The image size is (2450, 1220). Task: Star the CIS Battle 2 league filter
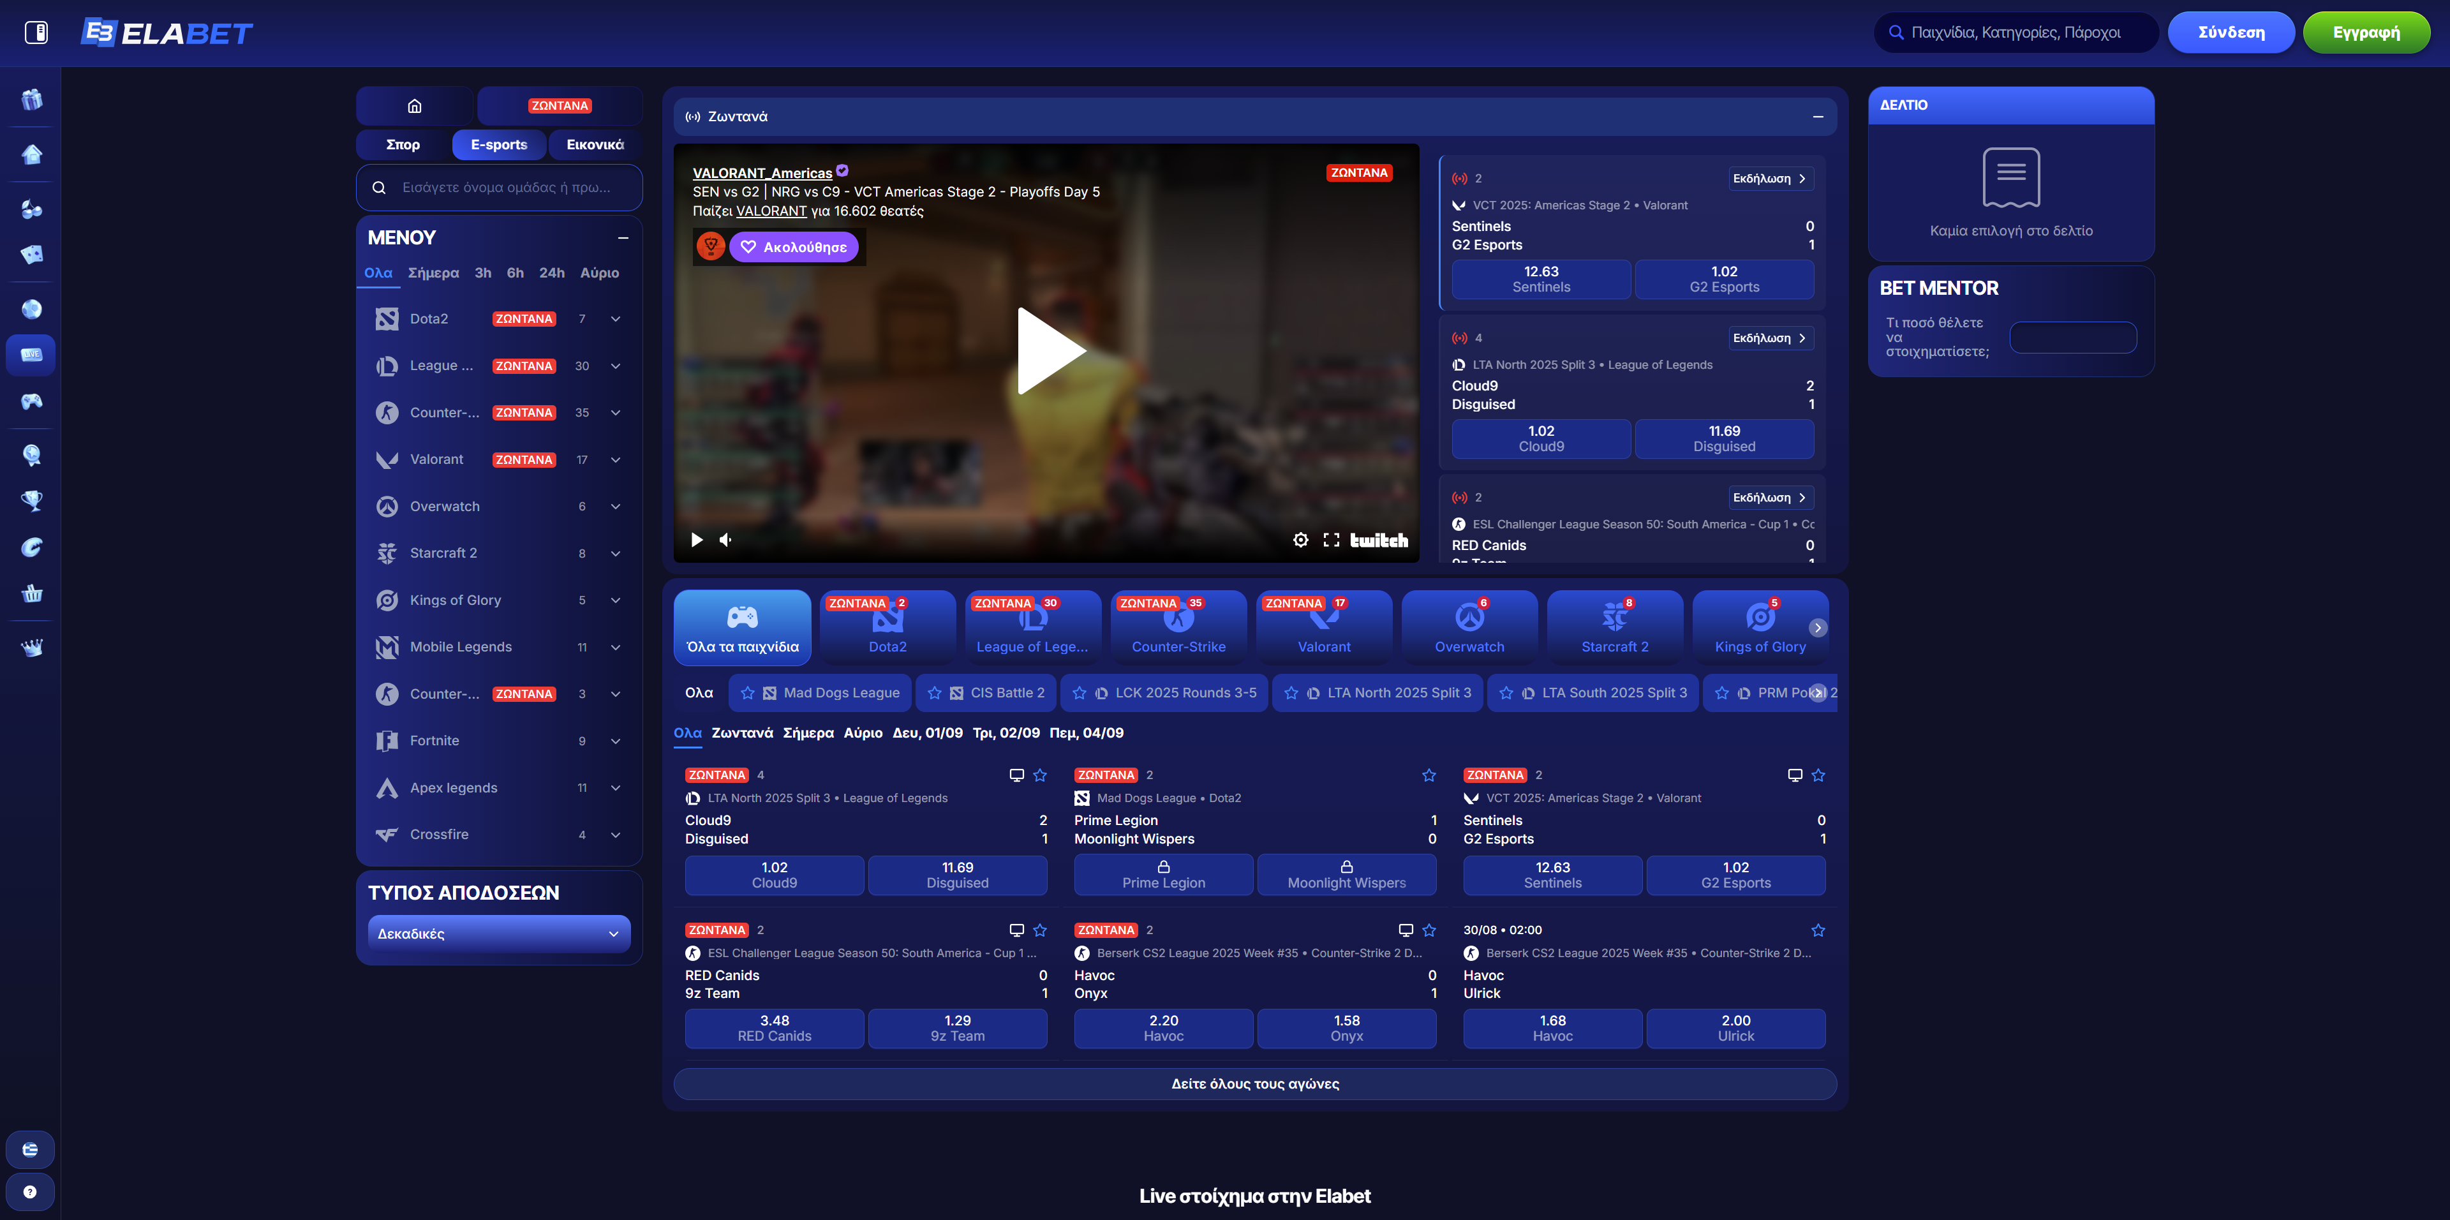[x=934, y=692]
